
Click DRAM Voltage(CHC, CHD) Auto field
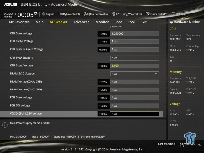click(134, 90)
